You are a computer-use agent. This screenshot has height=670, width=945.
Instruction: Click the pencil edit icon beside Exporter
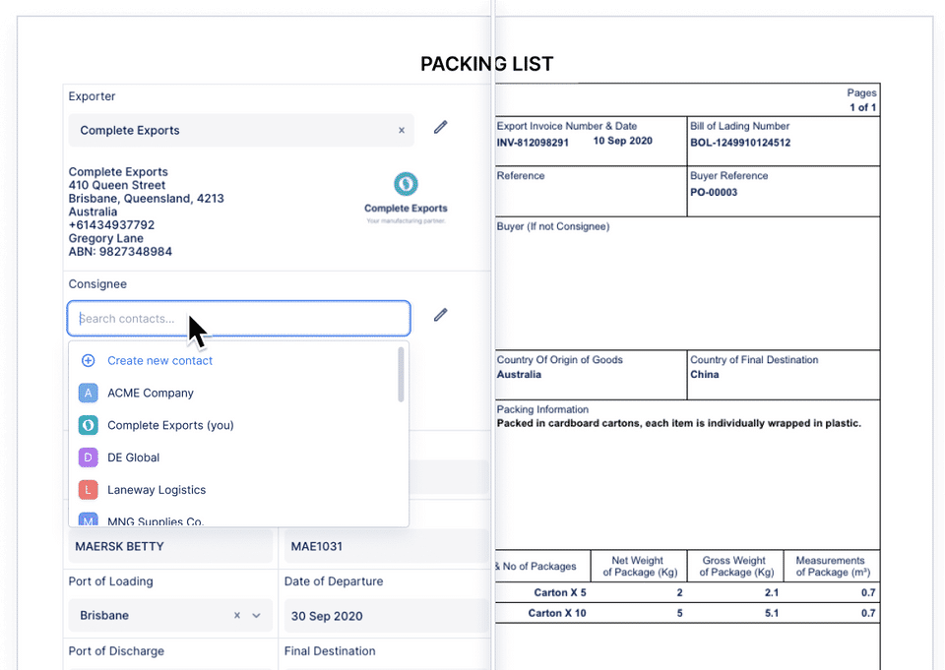[x=440, y=127]
